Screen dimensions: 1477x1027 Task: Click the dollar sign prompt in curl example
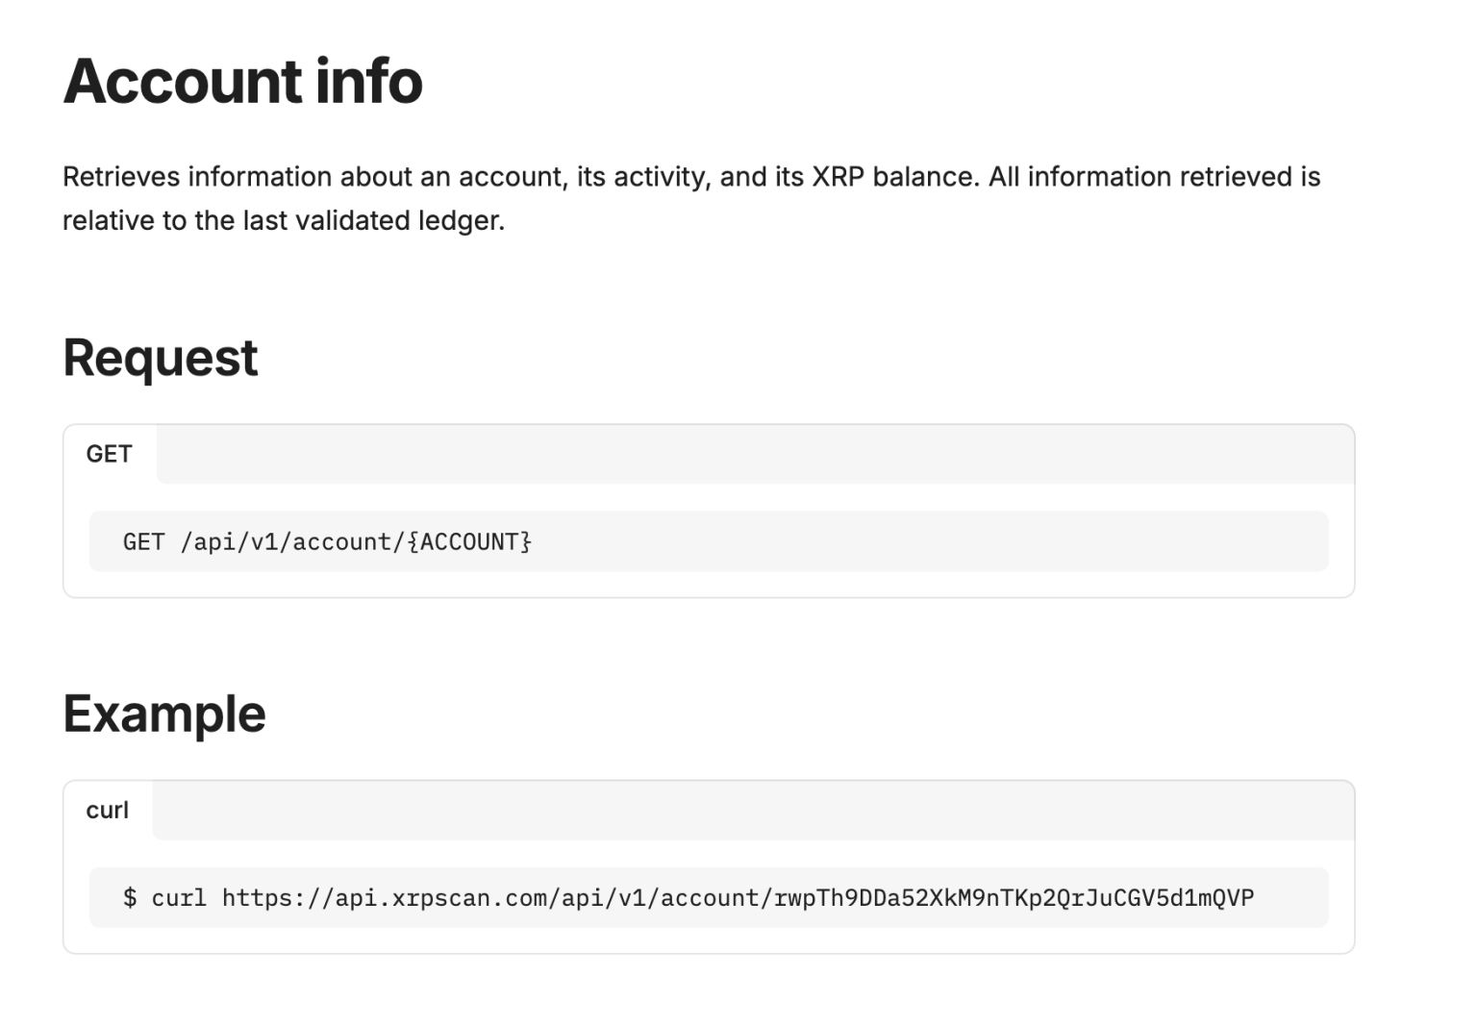point(129,897)
